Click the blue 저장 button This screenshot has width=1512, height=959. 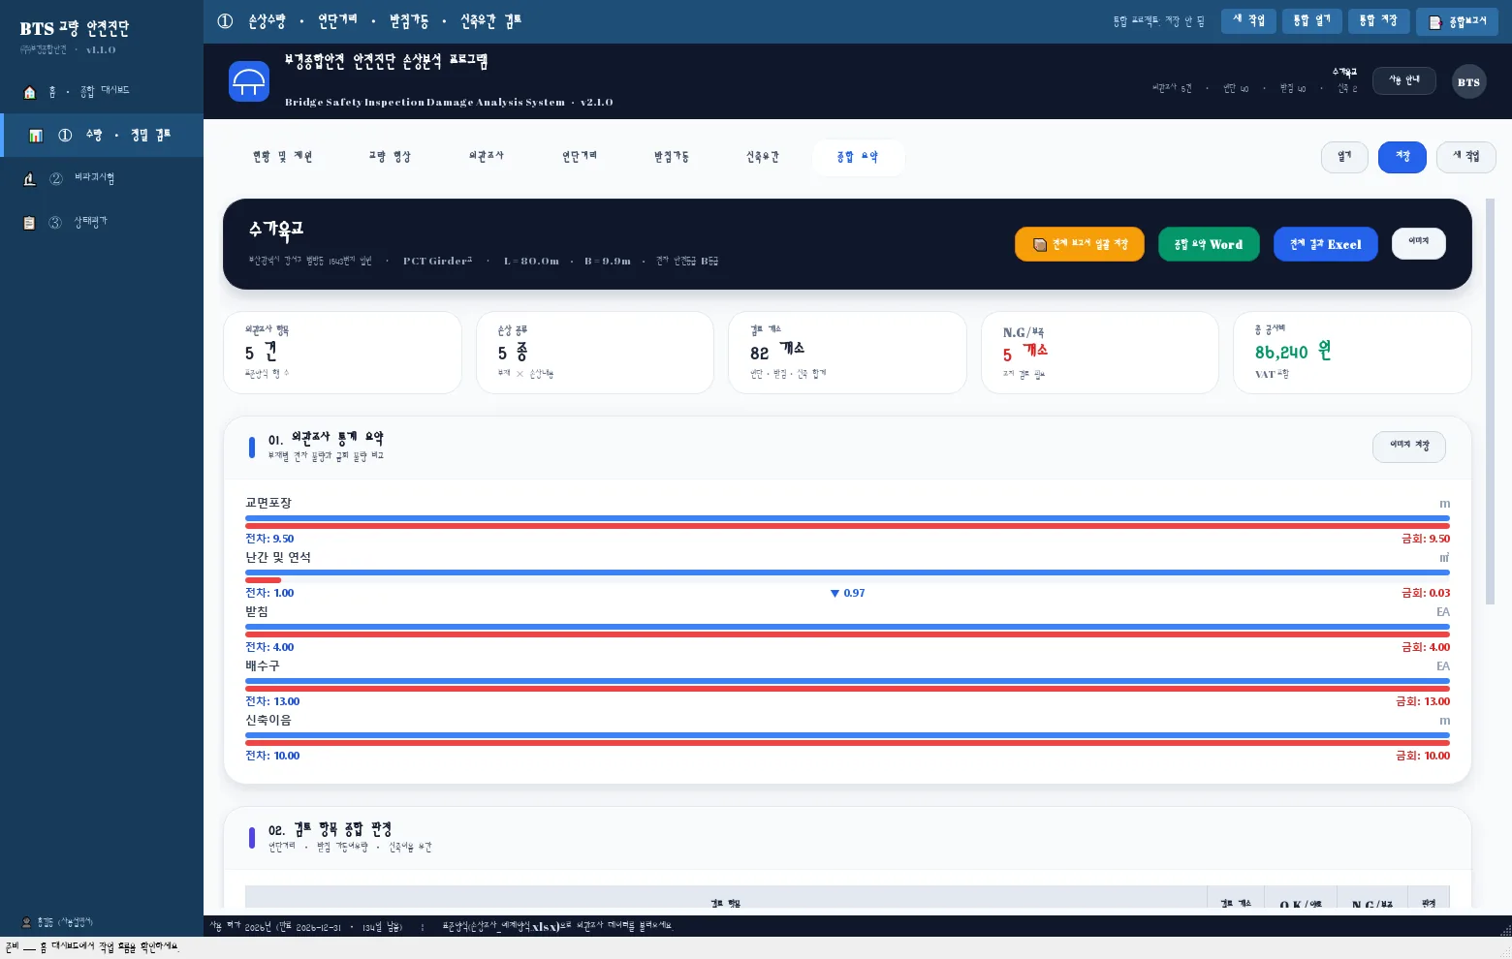click(1402, 157)
